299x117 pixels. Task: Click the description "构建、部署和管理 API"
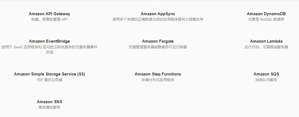[49, 20]
